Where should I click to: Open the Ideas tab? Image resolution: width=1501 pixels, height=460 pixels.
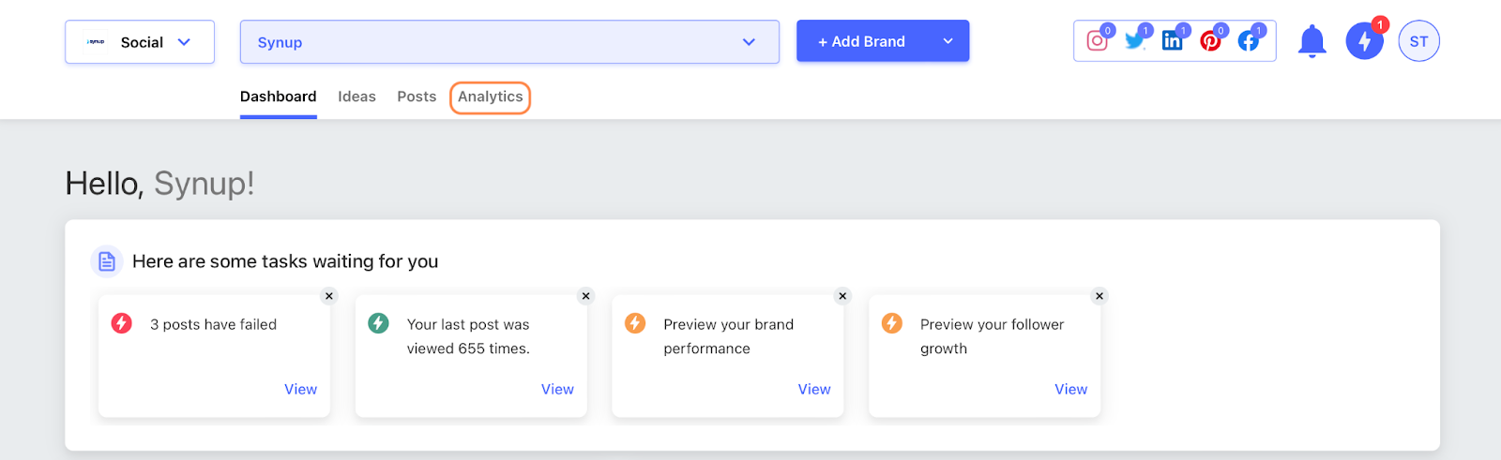356,96
